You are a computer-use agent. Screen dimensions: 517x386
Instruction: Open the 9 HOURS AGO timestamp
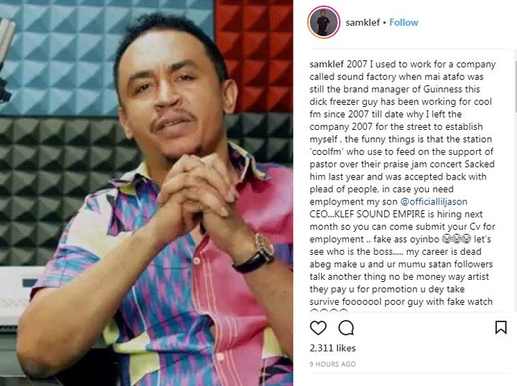click(332, 364)
